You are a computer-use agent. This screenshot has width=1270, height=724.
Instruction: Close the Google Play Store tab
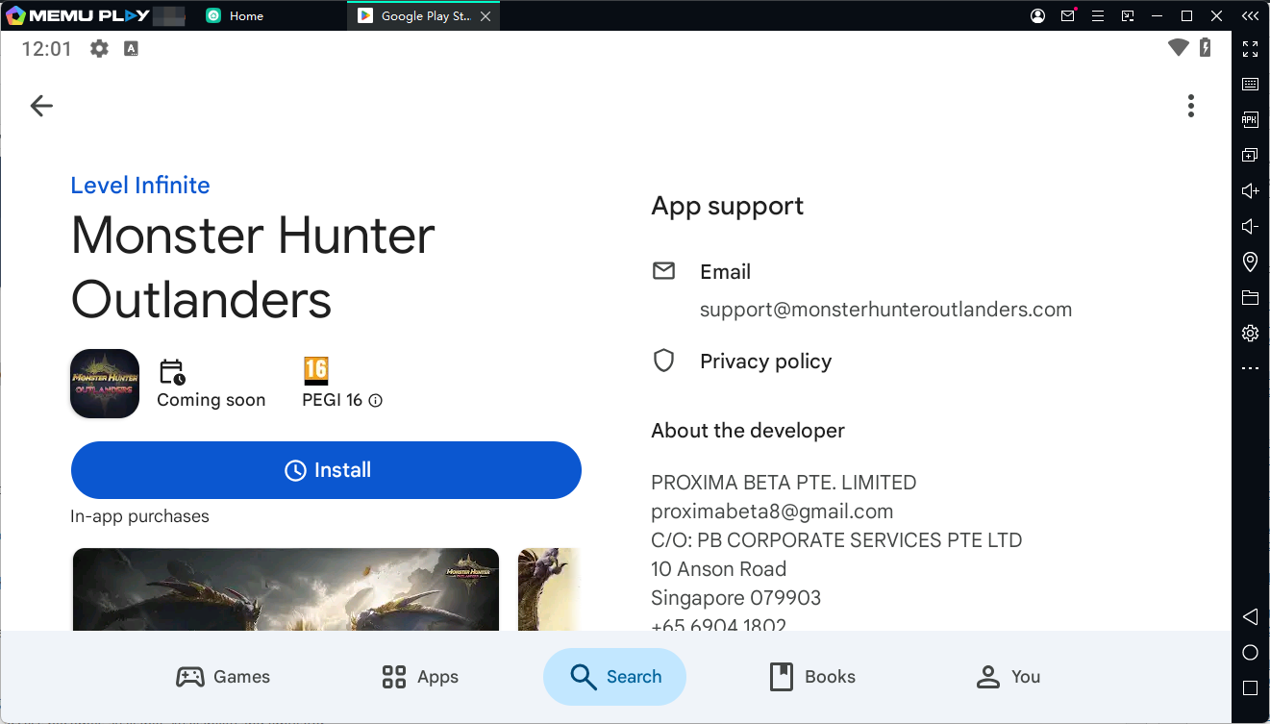[486, 16]
